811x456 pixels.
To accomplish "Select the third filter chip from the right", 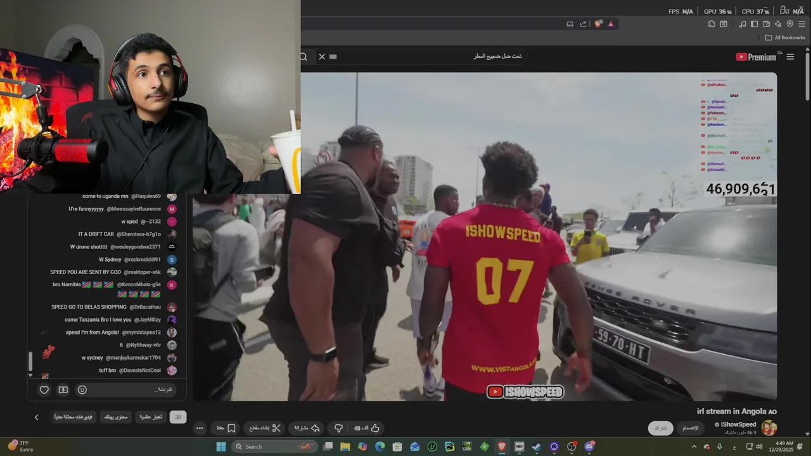I will pyautogui.click(x=116, y=417).
